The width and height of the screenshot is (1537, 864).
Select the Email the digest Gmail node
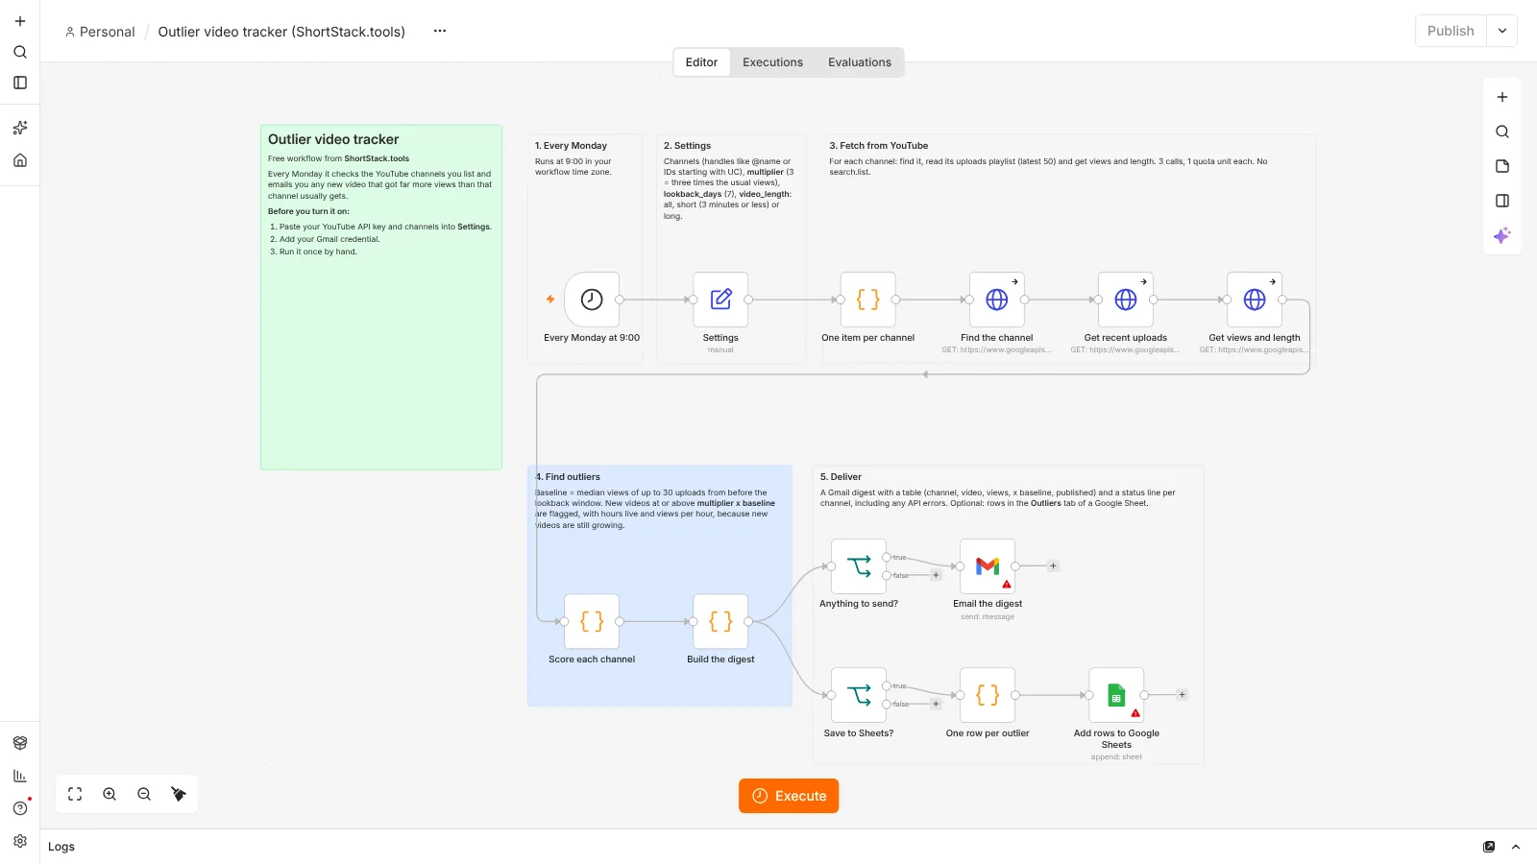[988, 565]
